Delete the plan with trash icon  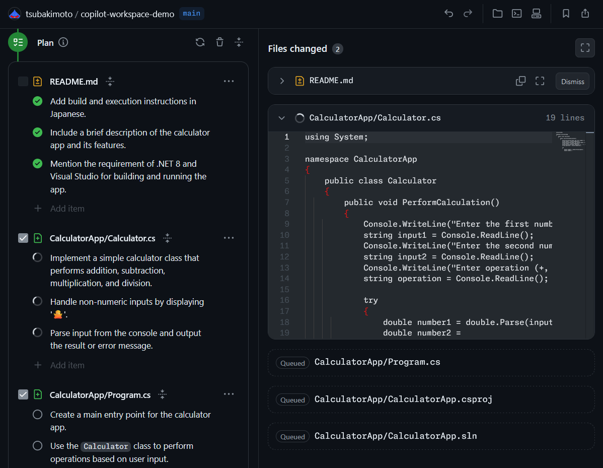pos(219,42)
